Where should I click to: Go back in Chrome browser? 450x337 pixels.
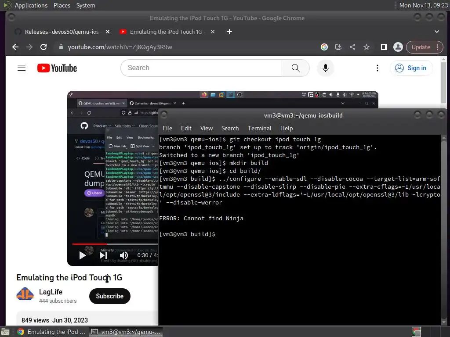coord(15,47)
